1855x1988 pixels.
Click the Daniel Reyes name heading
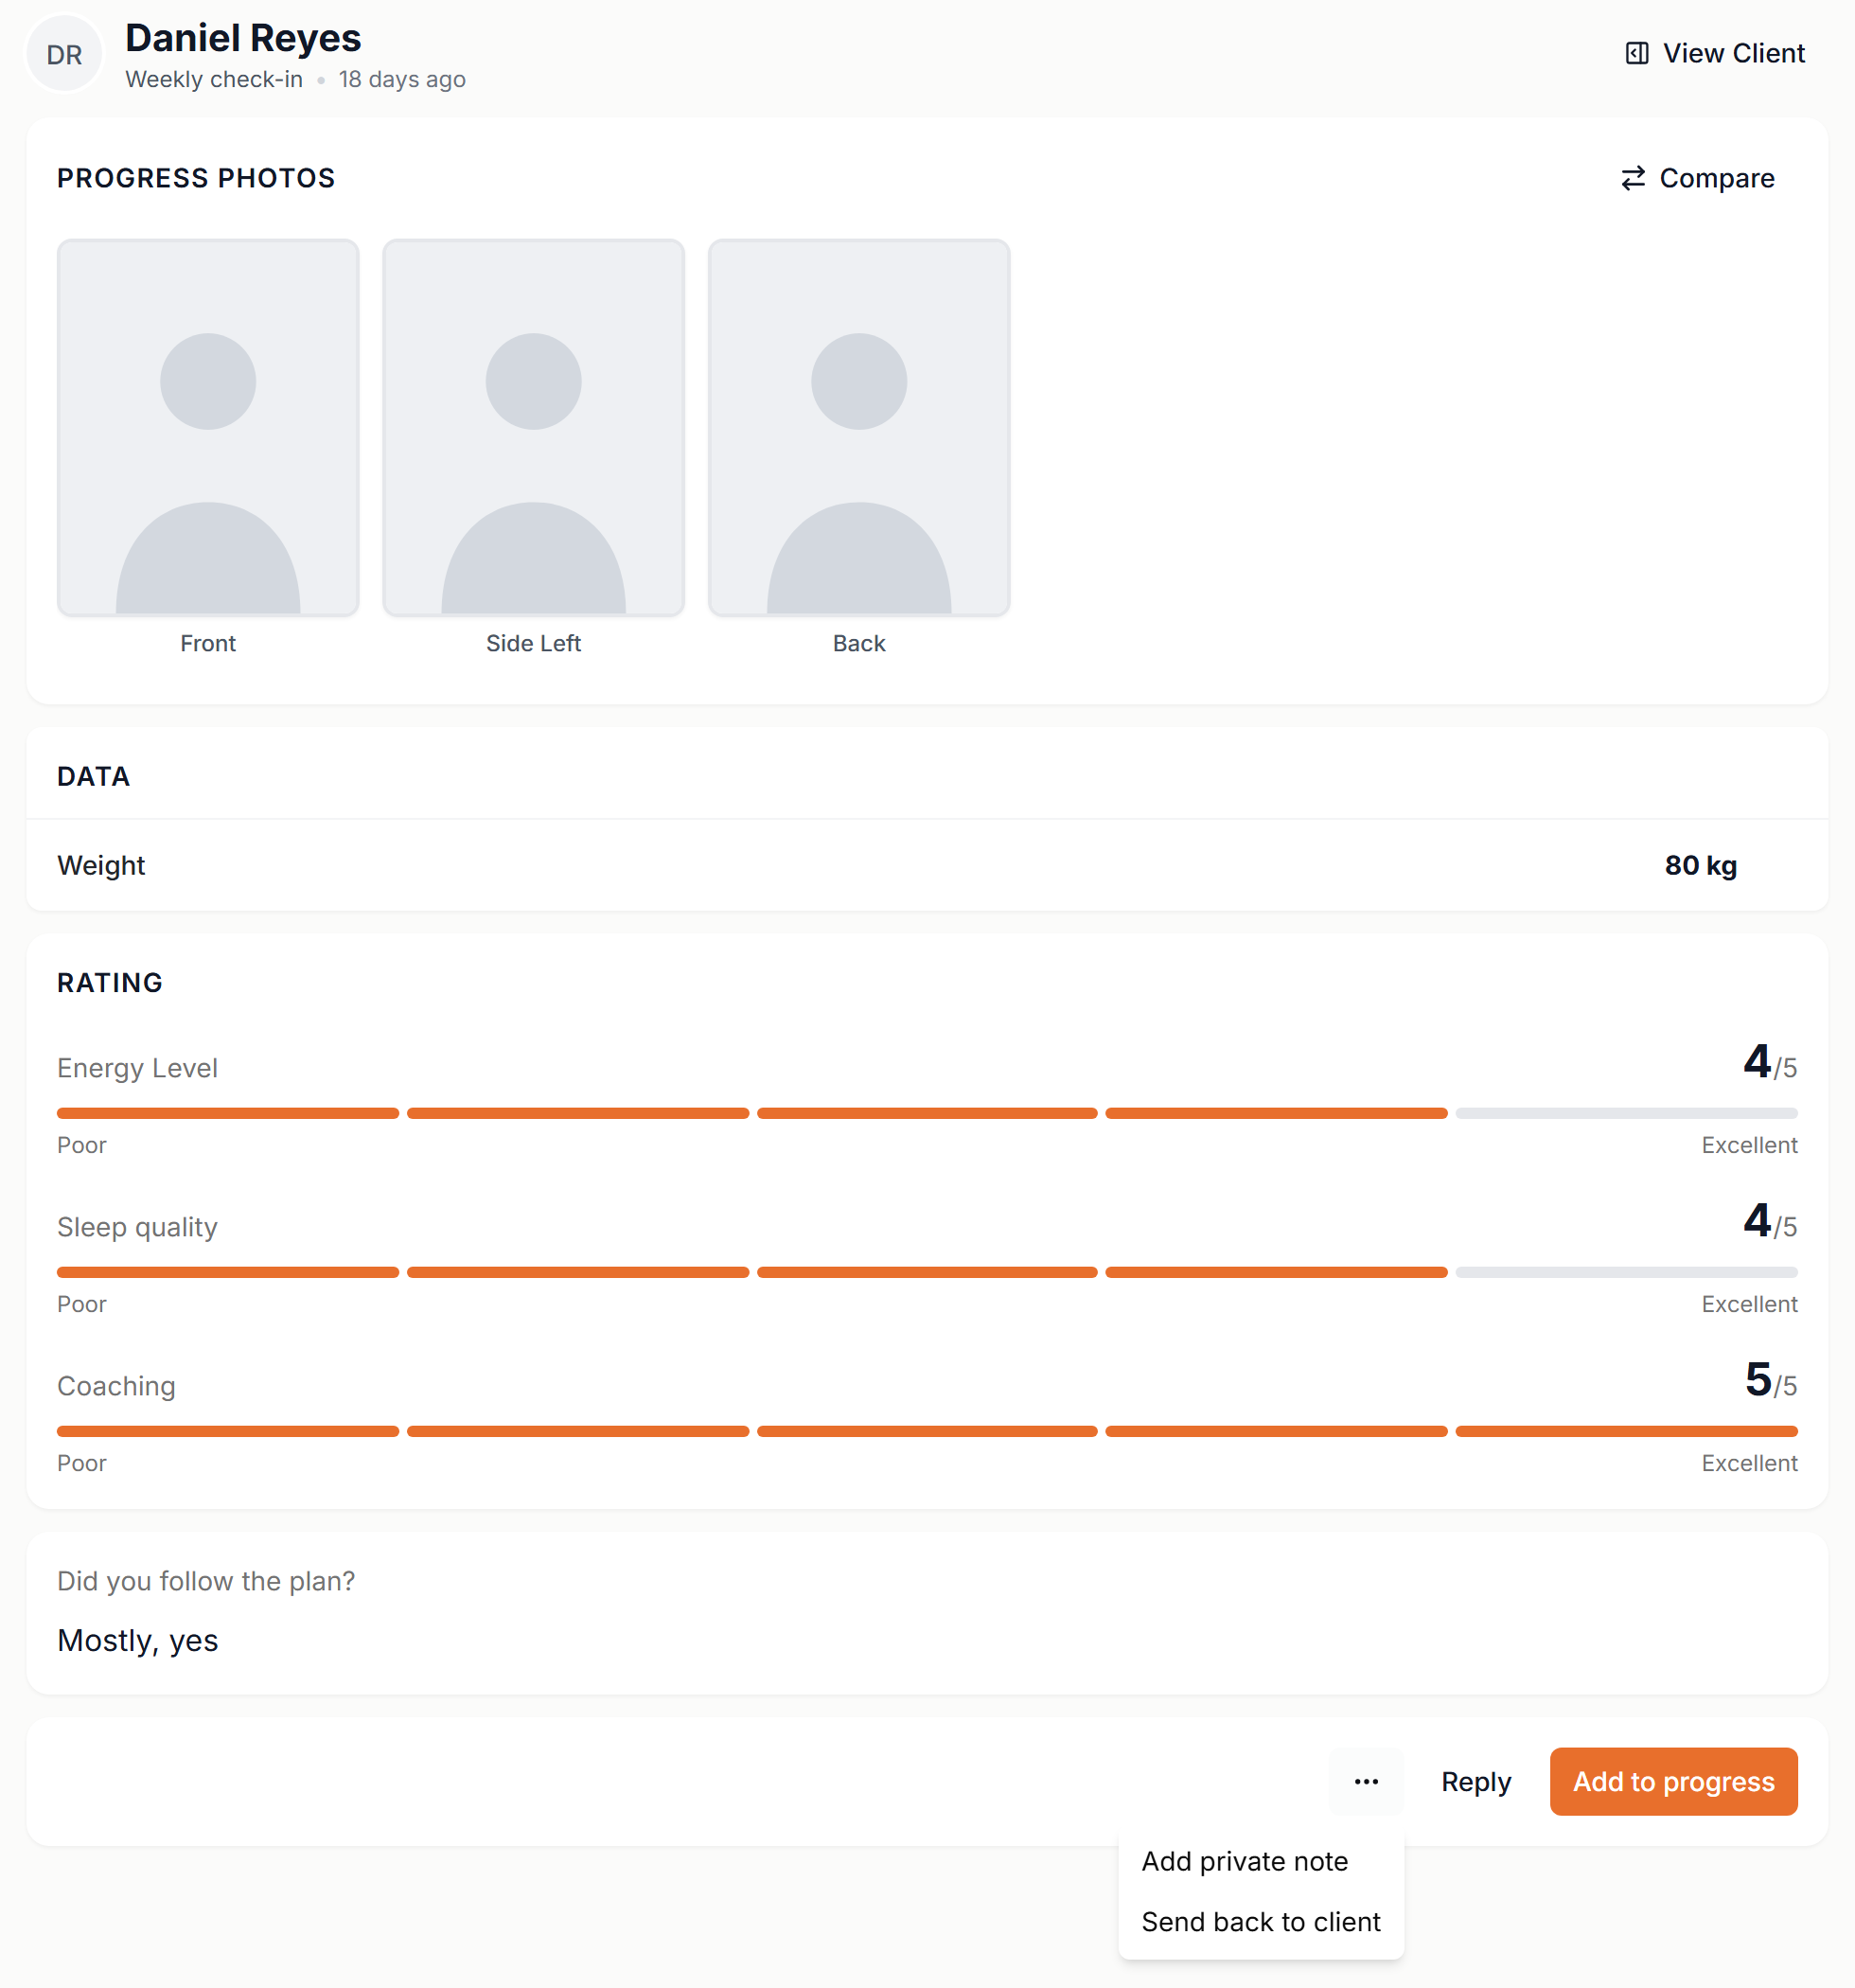point(243,38)
